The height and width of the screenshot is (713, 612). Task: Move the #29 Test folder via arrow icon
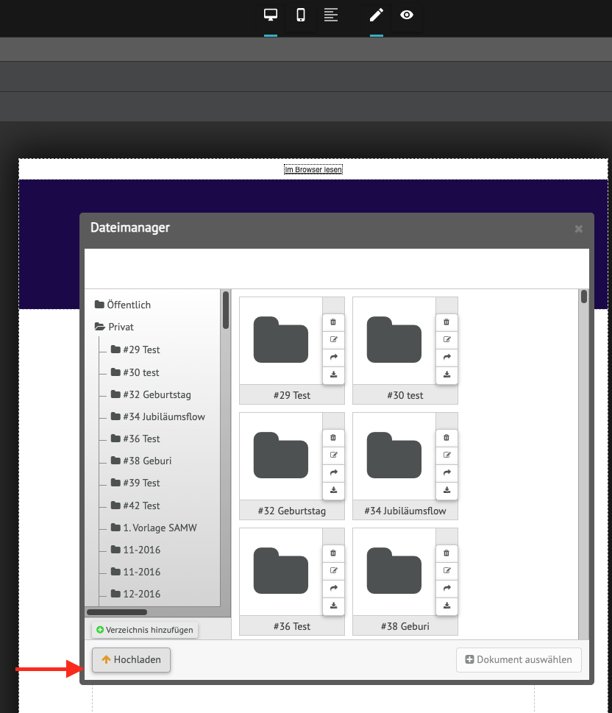tap(333, 357)
